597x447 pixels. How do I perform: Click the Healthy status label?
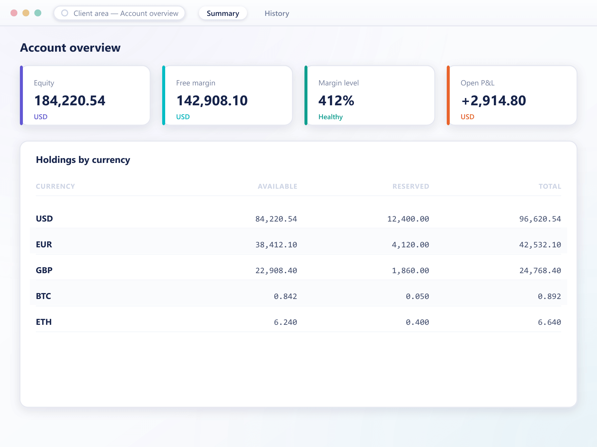click(x=330, y=117)
